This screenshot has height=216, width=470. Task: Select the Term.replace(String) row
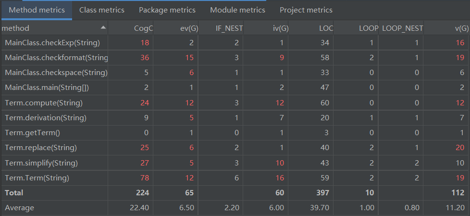click(x=235, y=148)
